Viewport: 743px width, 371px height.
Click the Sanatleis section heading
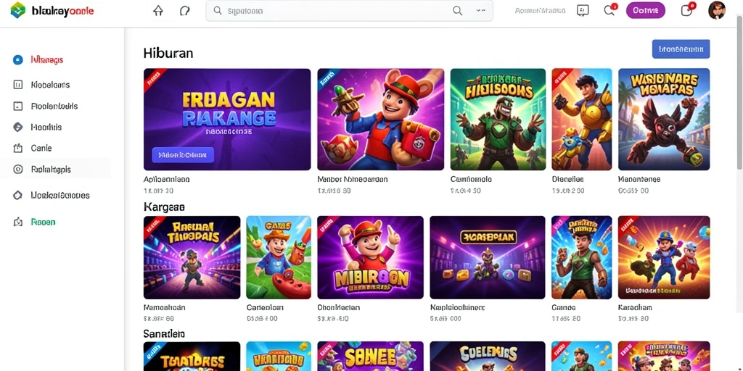tap(164, 333)
